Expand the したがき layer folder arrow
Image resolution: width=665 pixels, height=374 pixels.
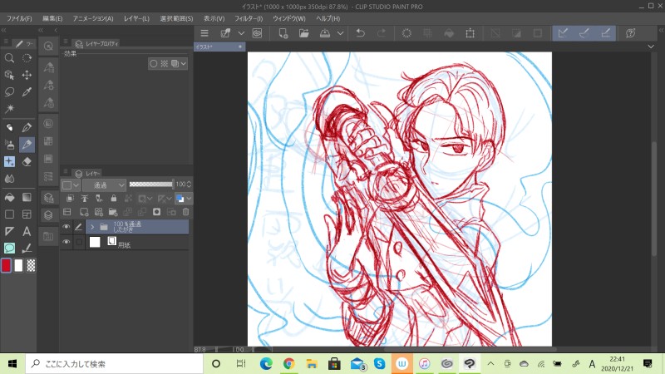pos(92,227)
